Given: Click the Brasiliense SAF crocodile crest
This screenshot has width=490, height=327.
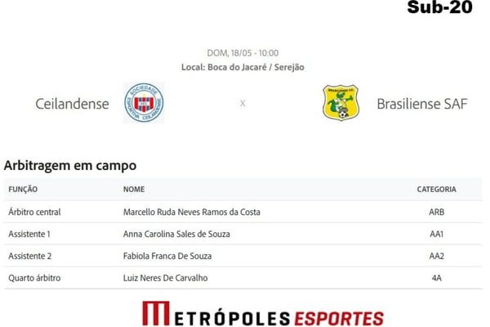Looking at the screenshot, I should coord(341,103).
